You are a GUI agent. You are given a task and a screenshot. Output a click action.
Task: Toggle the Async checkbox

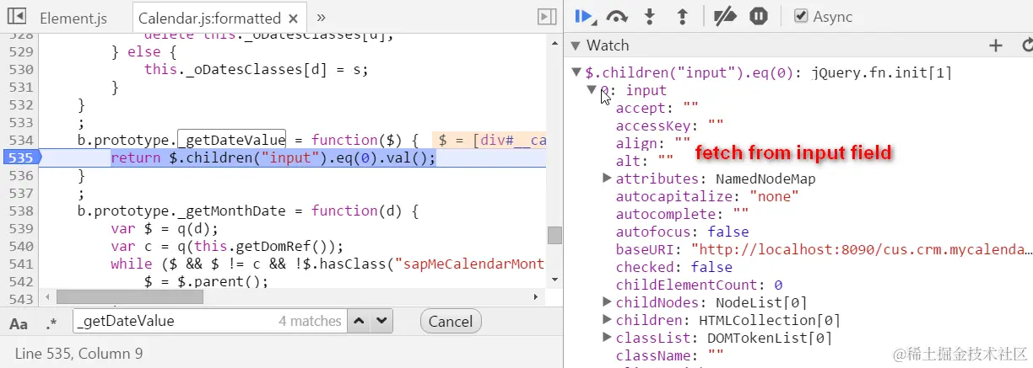[801, 16]
